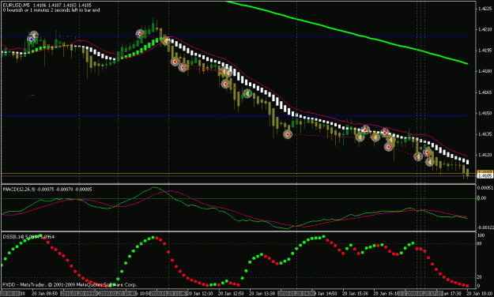The width and height of the screenshot is (494, 297).
Task: Select the MACD(12,26,9) indicator label
Action: [x=19, y=189]
